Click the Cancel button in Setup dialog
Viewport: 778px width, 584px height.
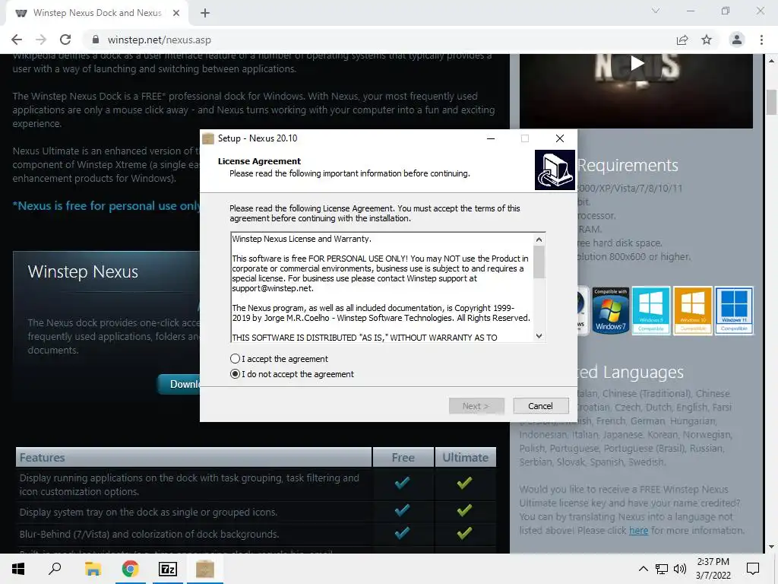coord(540,406)
